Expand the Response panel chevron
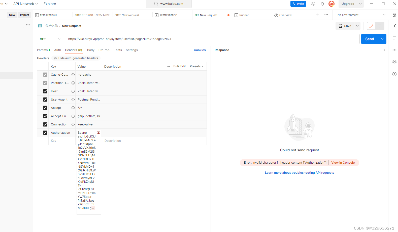The image size is (398, 232). coord(384,50)
